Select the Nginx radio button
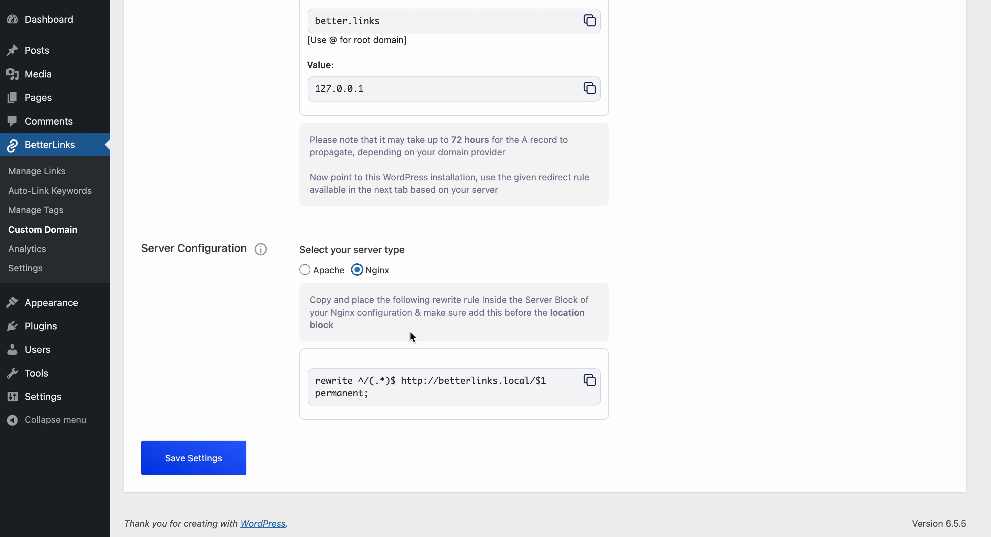The image size is (991, 537). [357, 270]
